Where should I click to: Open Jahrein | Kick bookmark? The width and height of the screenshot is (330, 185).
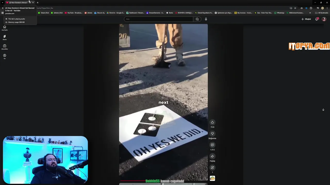[57, 13]
